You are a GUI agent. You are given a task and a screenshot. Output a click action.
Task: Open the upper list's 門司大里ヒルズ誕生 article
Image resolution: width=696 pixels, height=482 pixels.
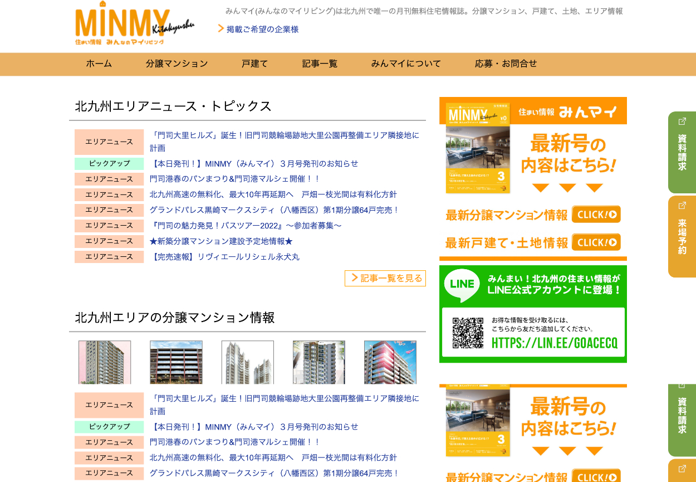pos(285,142)
